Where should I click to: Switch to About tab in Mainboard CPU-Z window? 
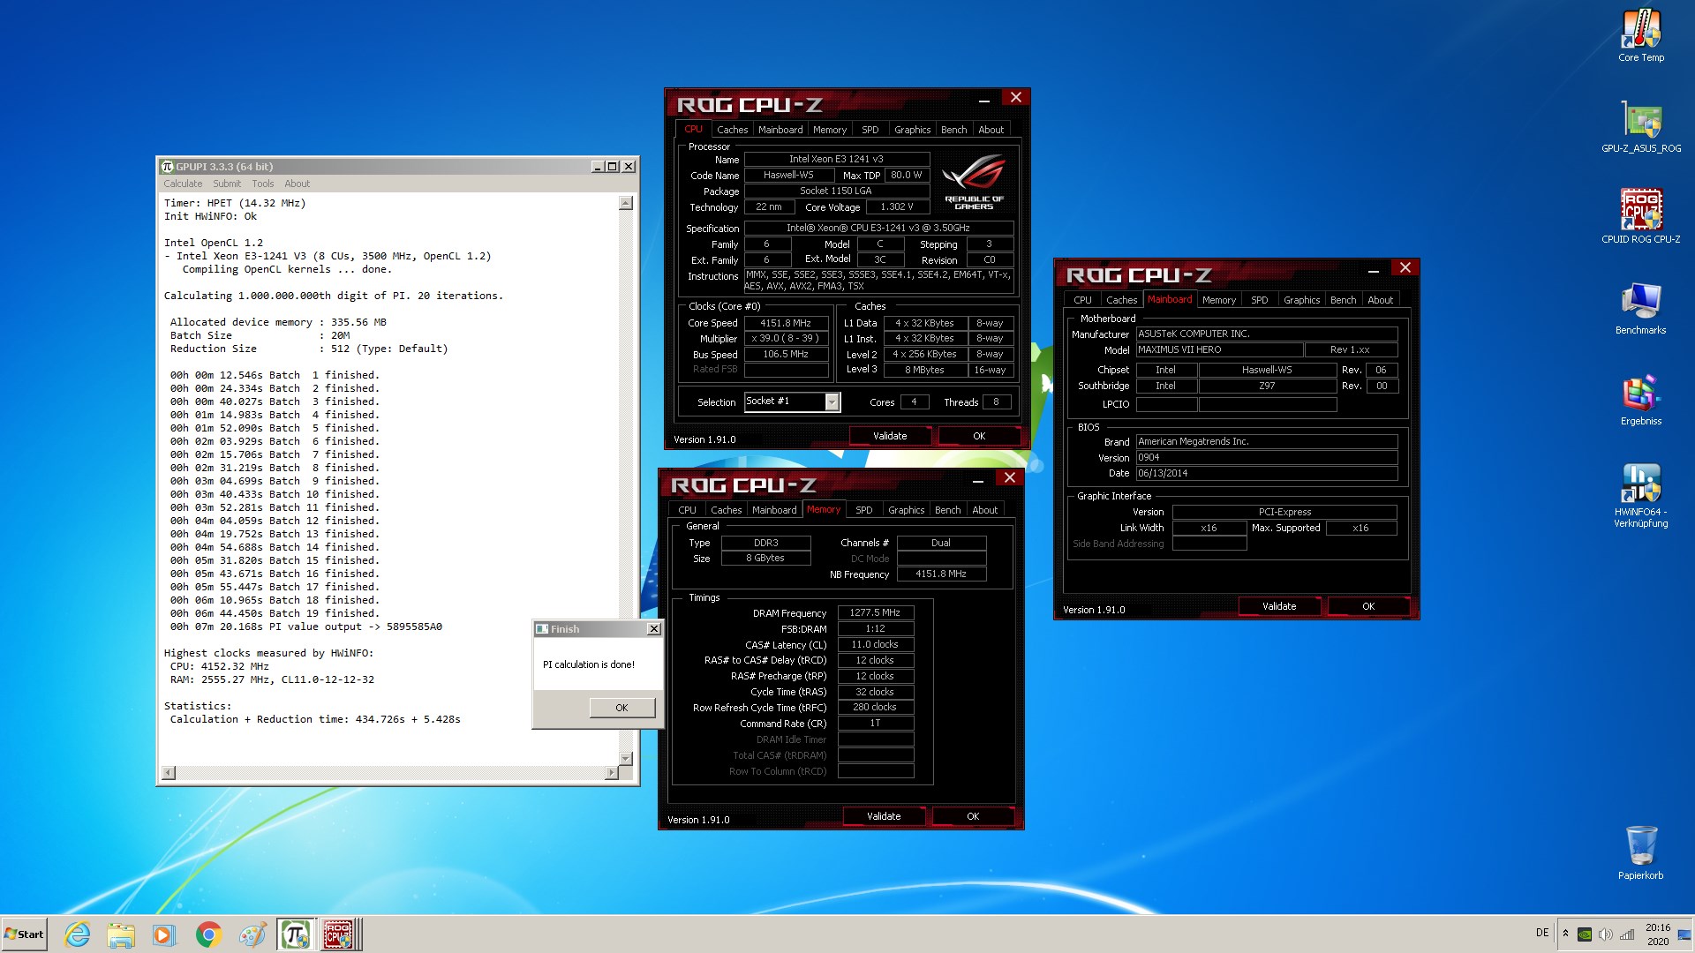pos(1380,300)
